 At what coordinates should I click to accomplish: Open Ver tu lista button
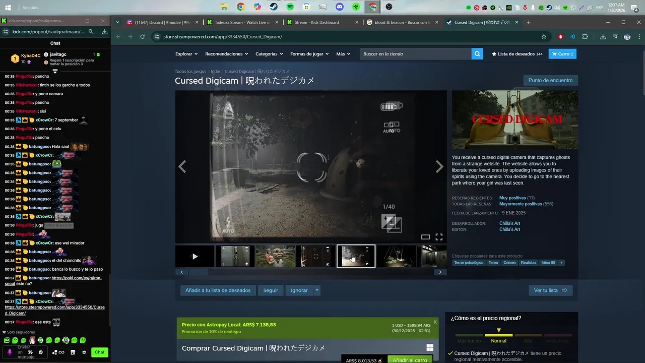click(x=550, y=290)
